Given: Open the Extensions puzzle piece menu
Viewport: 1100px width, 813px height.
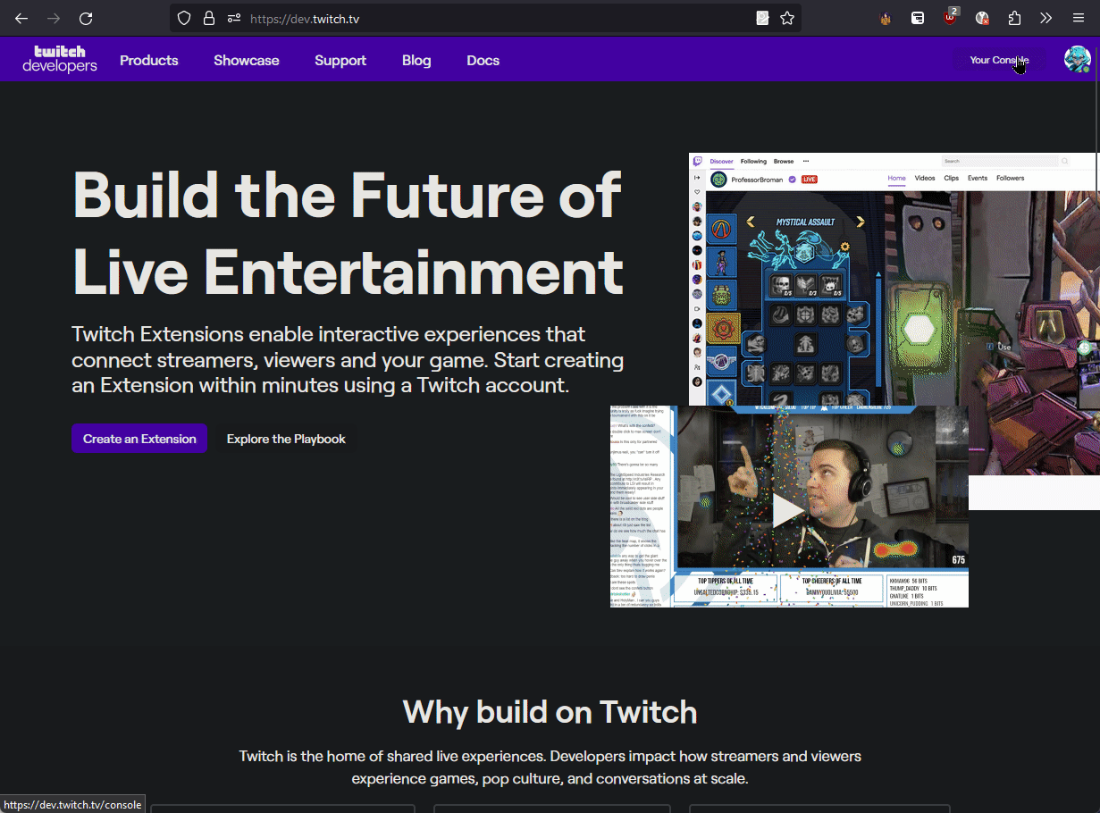Looking at the screenshot, I should pyautogui.click(x=1014, y=18).
